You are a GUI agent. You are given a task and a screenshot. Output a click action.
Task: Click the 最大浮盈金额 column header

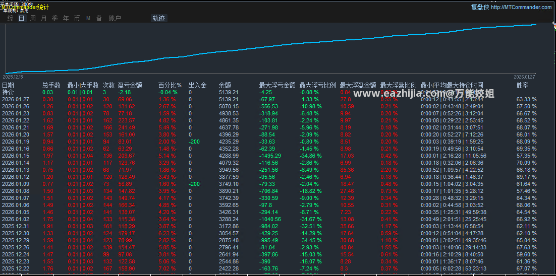358,85
